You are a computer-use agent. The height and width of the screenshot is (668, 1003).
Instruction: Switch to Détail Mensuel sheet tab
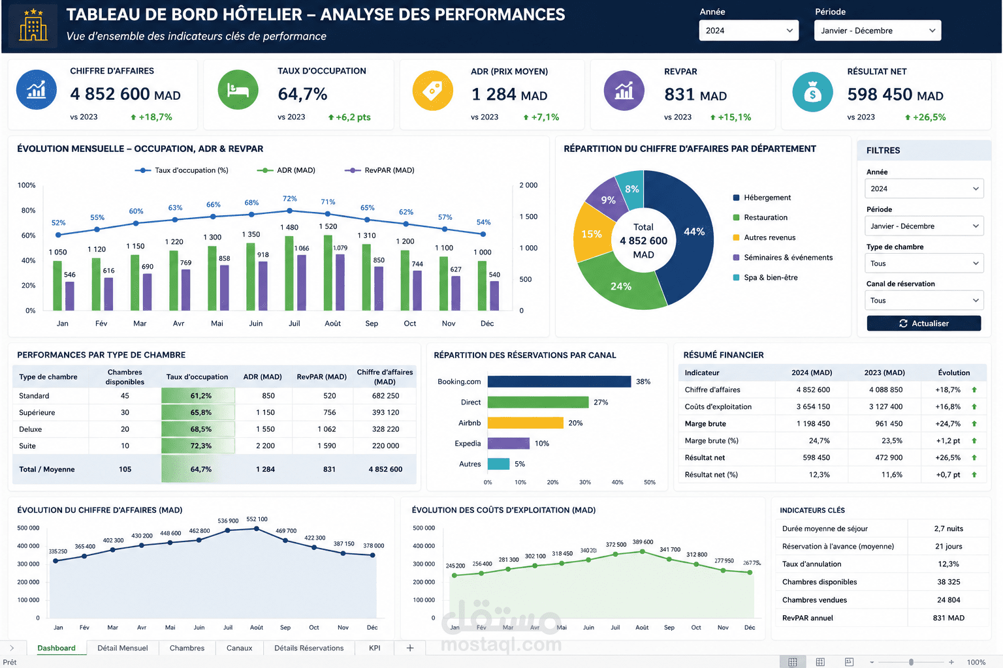click(x=123, y=648)
